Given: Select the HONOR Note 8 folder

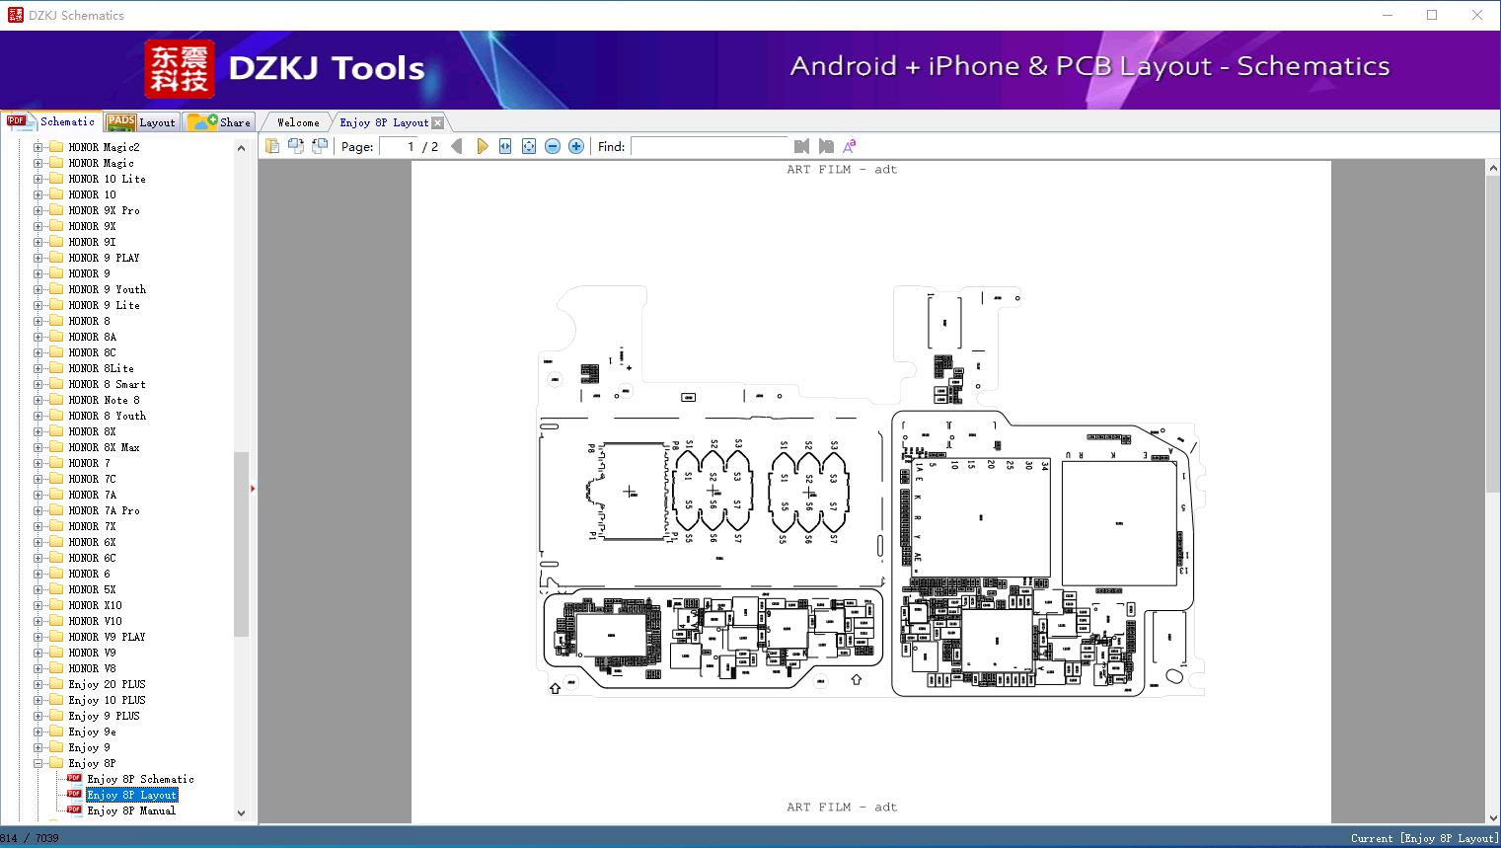Looking at the screenshot, I should [x=104, y=400].
